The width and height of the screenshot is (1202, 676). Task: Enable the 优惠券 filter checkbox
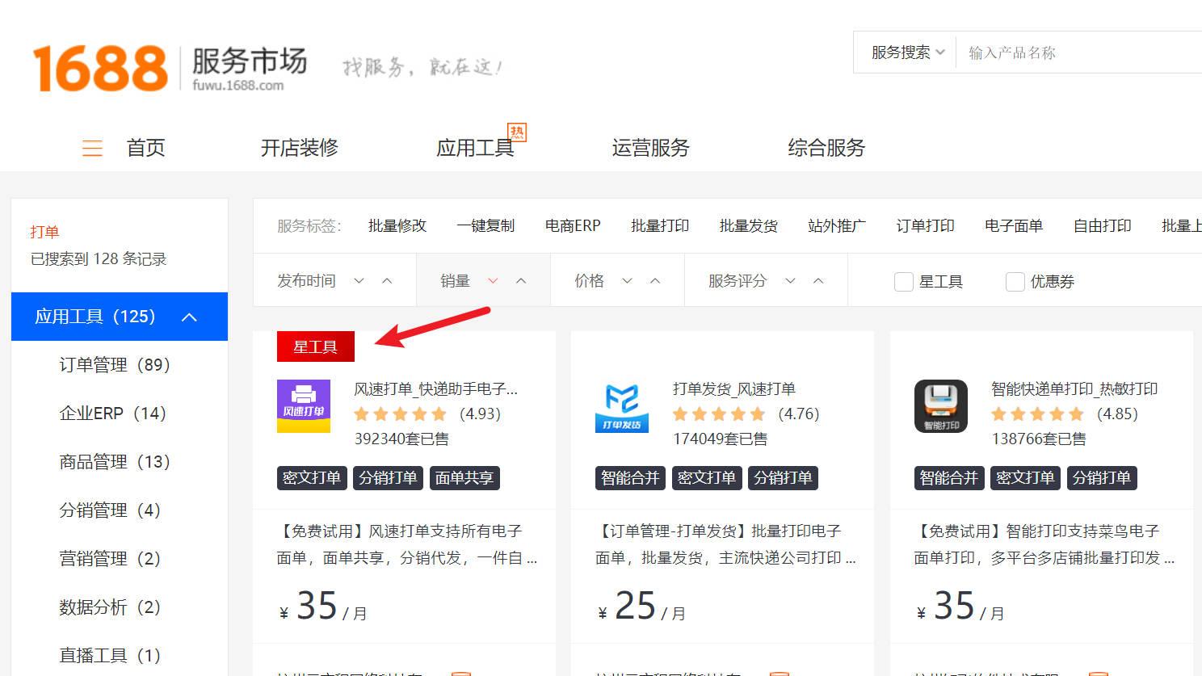point(1015,282)
